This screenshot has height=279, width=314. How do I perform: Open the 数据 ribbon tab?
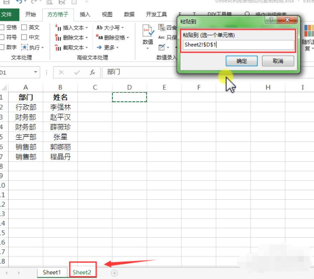coord(129,14)
